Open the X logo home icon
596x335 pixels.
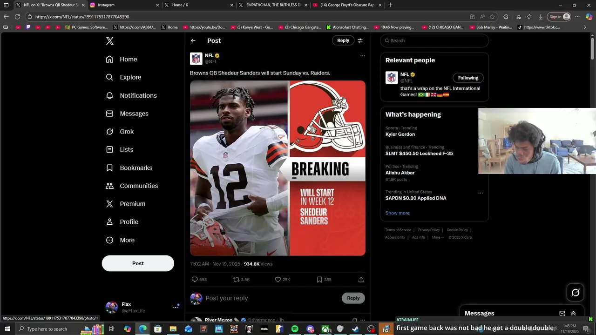tap(109, 41)
